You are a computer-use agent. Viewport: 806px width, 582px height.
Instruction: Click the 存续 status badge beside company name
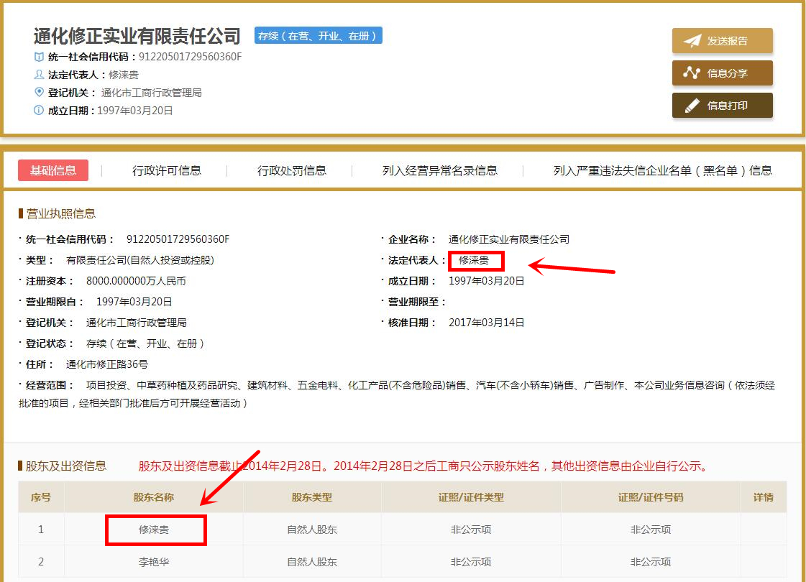point(318,35)
